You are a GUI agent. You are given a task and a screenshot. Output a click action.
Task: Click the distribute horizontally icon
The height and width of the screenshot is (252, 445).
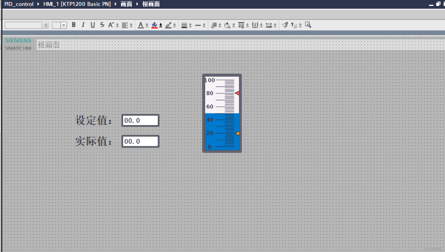click(x=255, y=25)
